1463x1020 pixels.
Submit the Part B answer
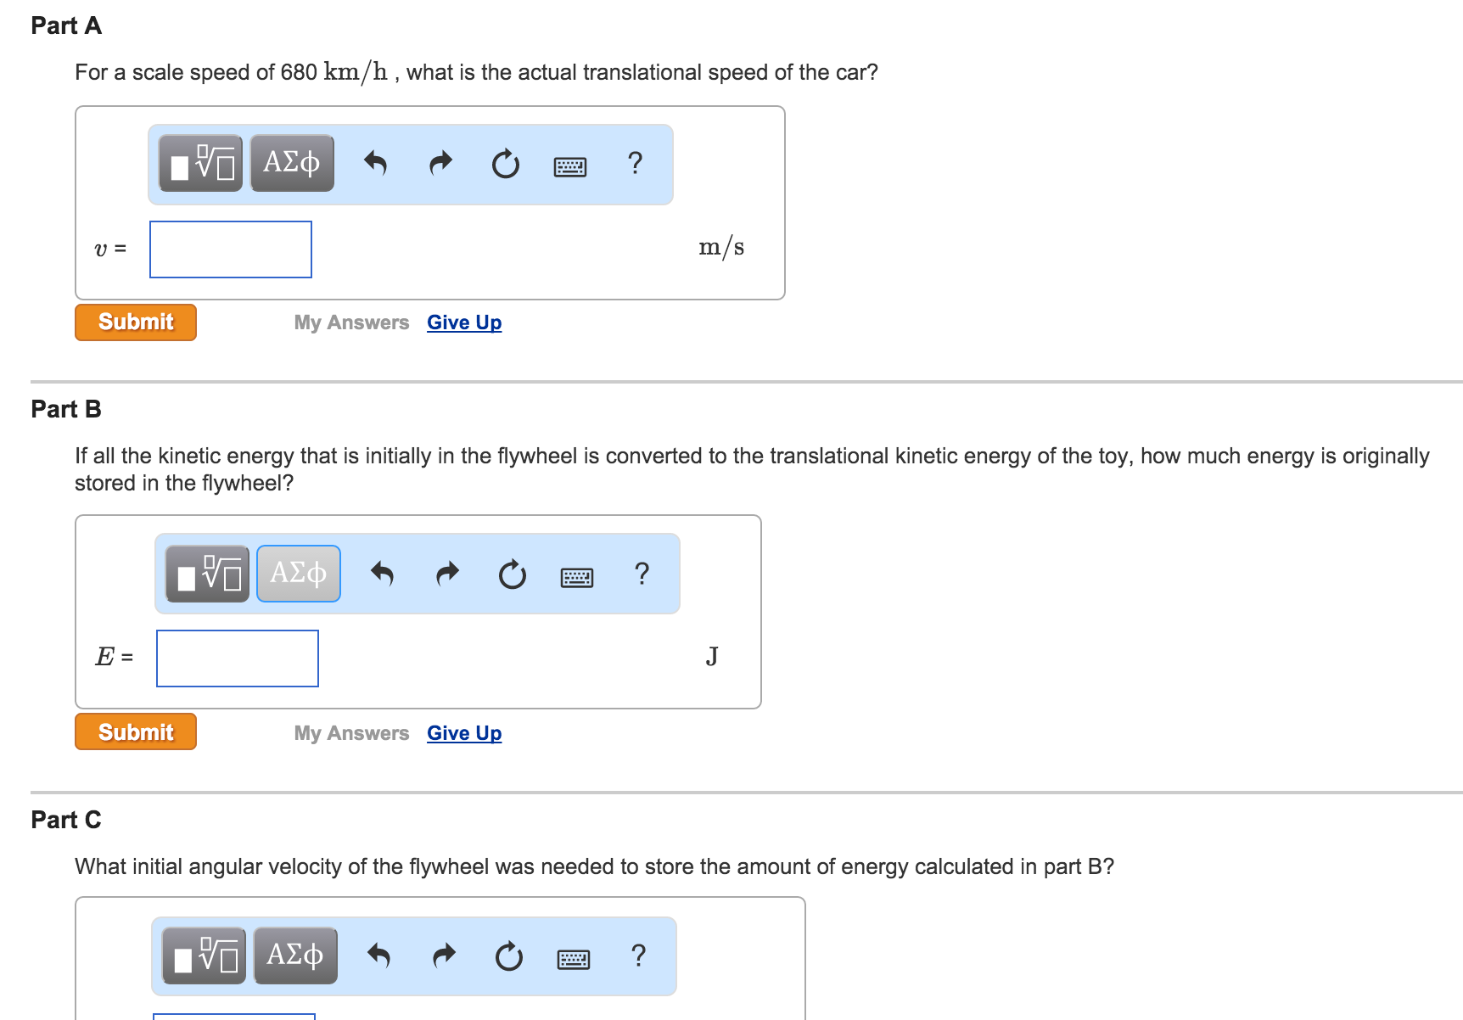[x=136, y=732]
